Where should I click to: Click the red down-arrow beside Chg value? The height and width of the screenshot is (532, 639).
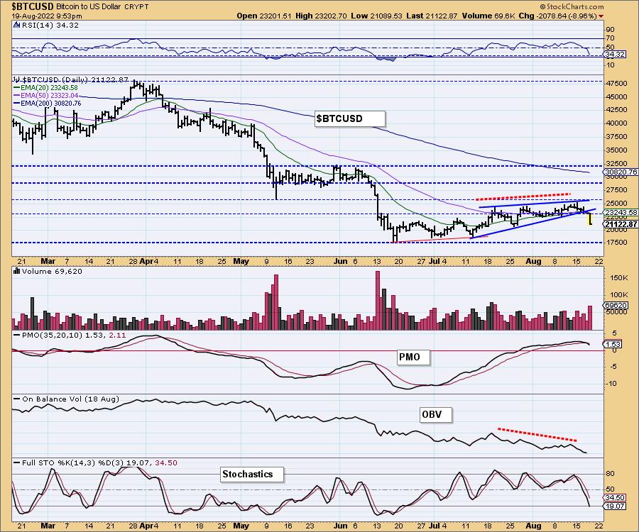click(x=601, y=16)
